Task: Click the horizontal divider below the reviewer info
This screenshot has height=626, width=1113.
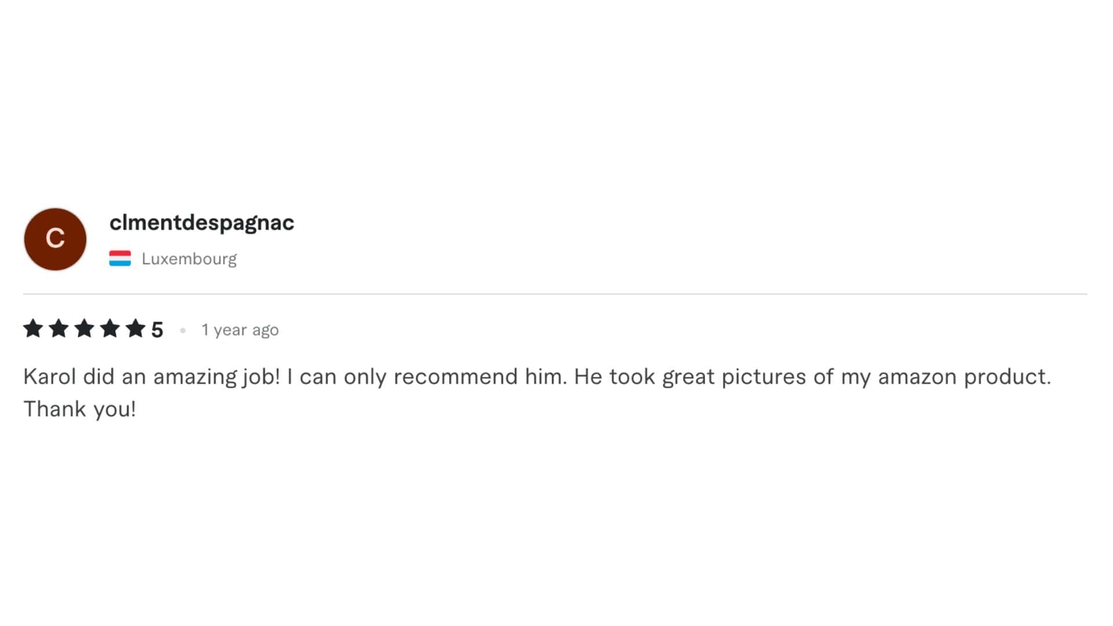Action: pyautogui.click(x=555, y=294)
